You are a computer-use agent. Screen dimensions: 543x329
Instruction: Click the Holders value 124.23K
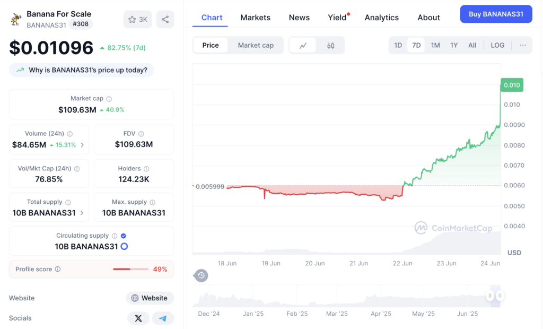(134, 179)
